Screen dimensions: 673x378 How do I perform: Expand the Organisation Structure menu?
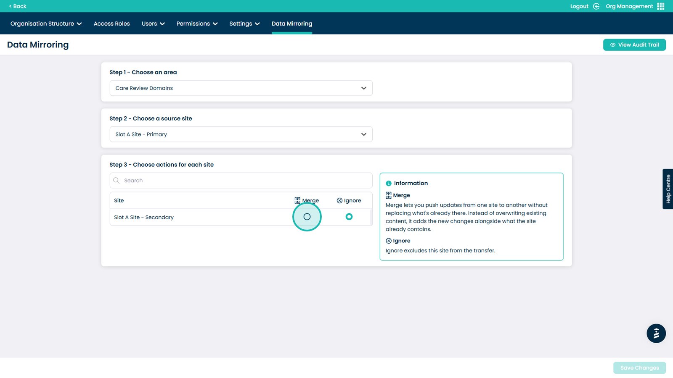coord(46,24)
